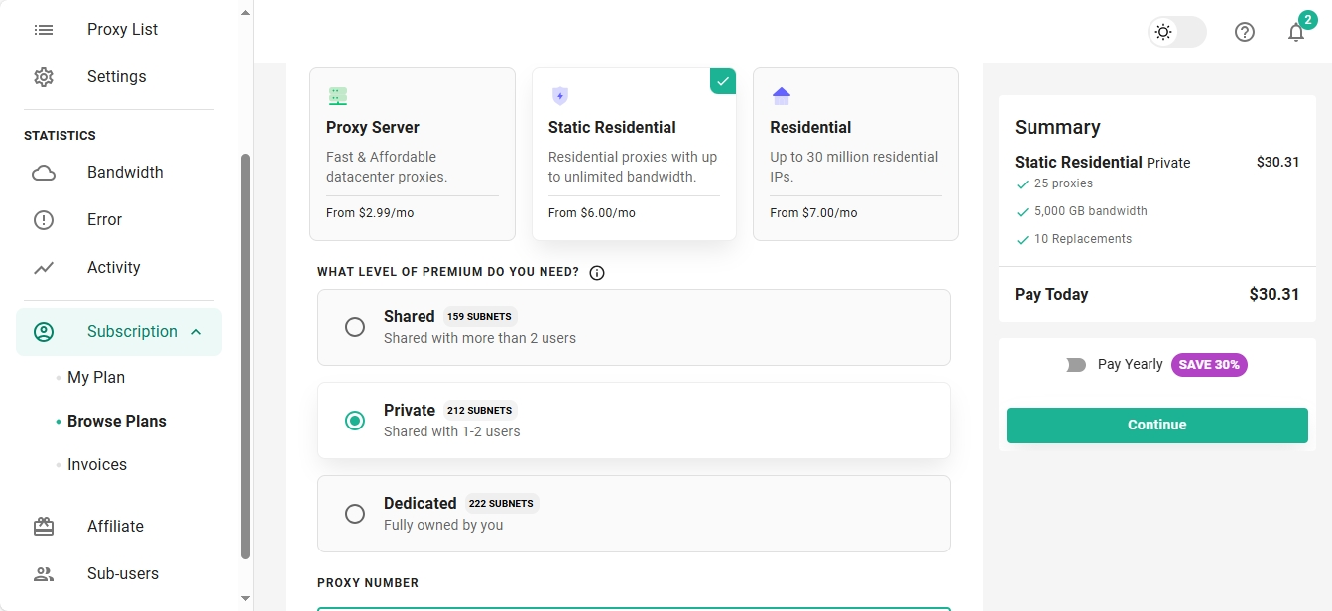Click the Residential house icon

782,96
